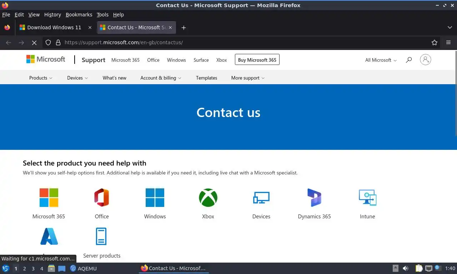Open the History menu

click(x=52, y=15)
